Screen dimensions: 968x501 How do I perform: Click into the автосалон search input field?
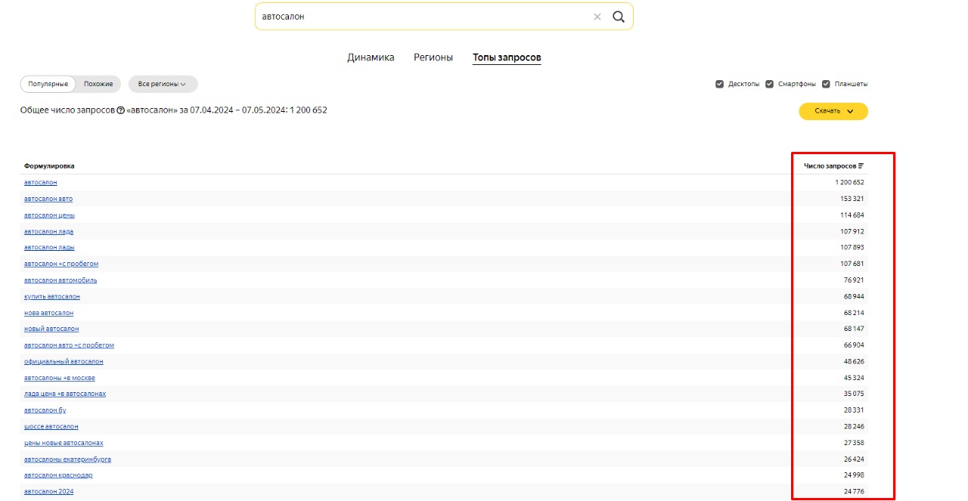[x=423, y=17]
